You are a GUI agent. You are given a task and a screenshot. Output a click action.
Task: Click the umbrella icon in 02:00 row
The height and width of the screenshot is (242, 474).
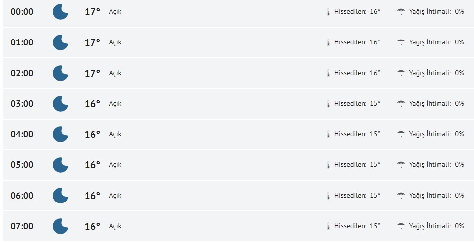point(401,73)
